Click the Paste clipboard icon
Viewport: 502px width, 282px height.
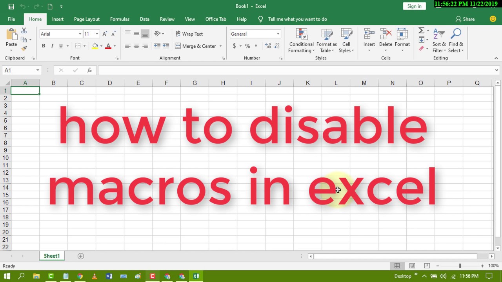pyautogui.click(x=11, y=34)
